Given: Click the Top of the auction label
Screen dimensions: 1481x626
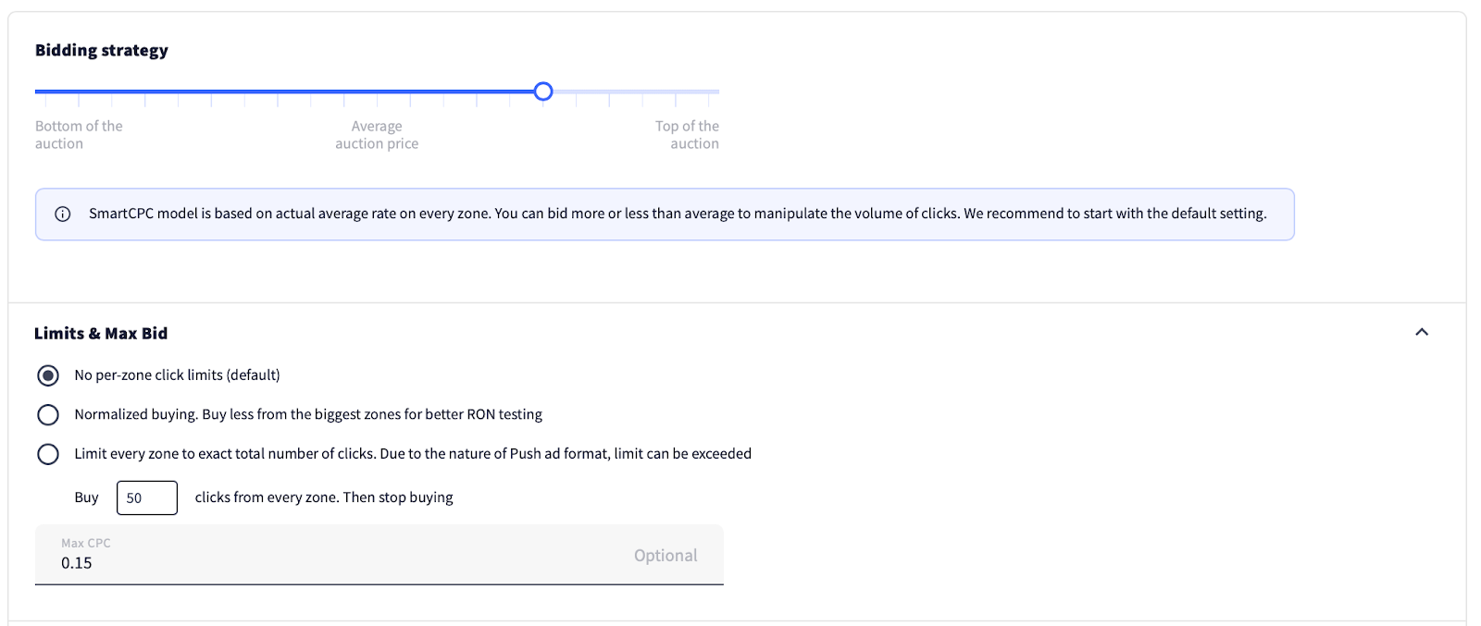Looking at the screenshot, I should [x=687, y=135].
